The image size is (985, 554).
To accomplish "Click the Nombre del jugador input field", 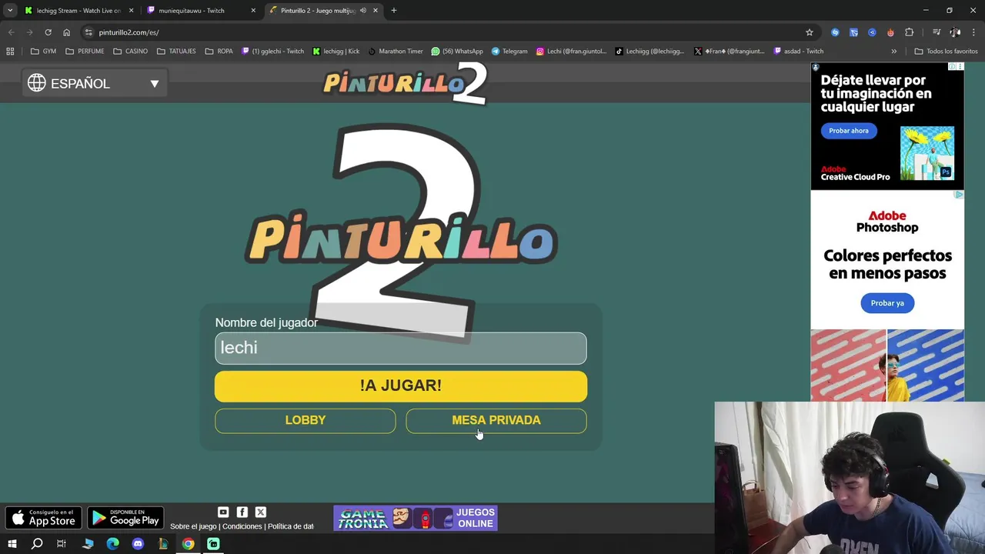I will [x=401, y=348].
